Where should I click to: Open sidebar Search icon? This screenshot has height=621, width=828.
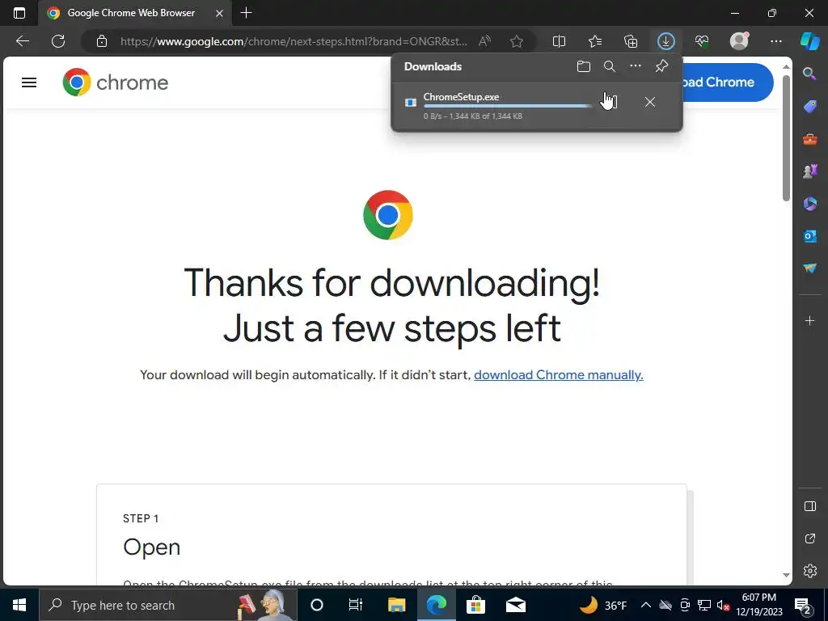(x=809, y=74)
